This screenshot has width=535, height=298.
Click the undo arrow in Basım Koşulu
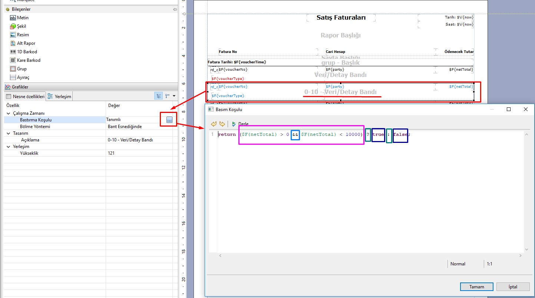(x=214, y=124)
